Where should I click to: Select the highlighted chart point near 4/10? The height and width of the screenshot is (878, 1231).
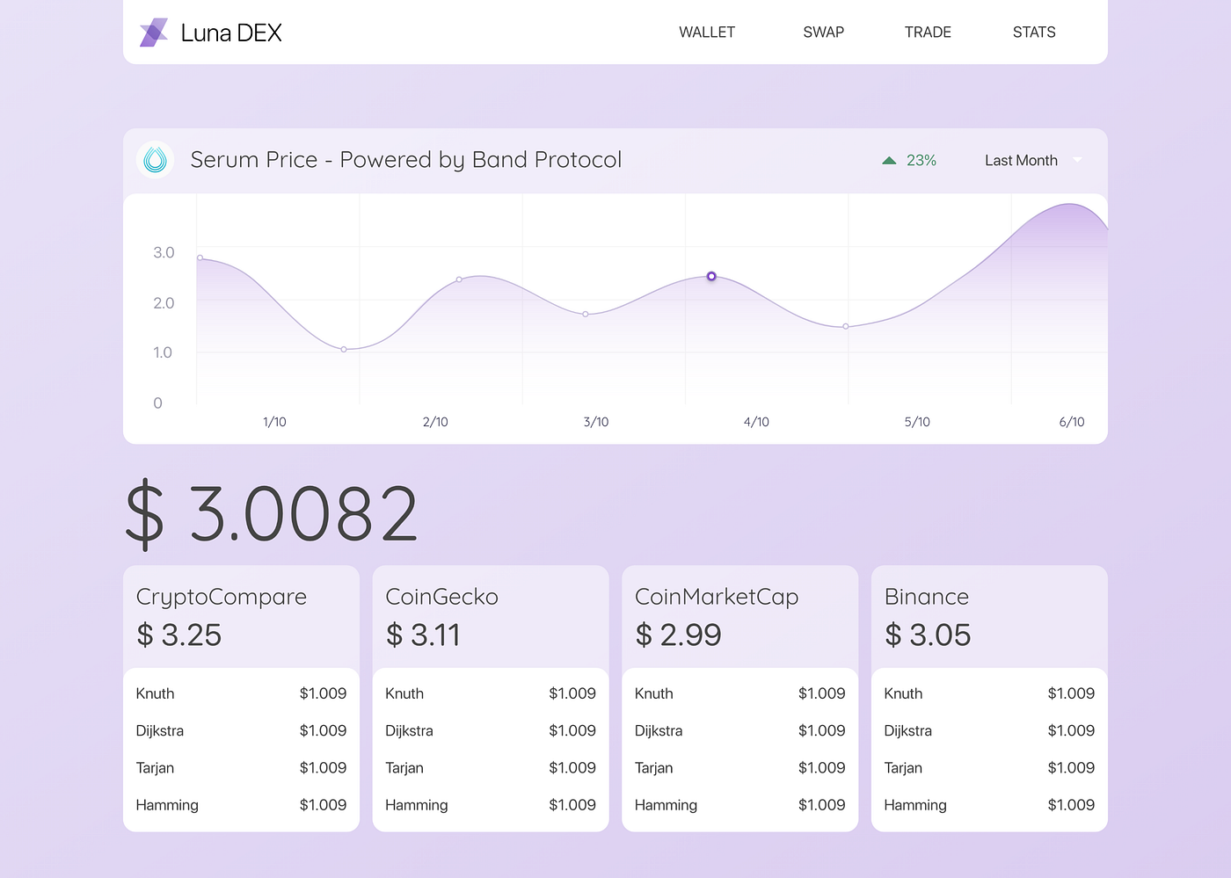[711, 276]
